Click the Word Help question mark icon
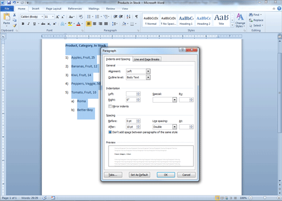This screenshot has width=282, height=201. (x=279, y=9)
